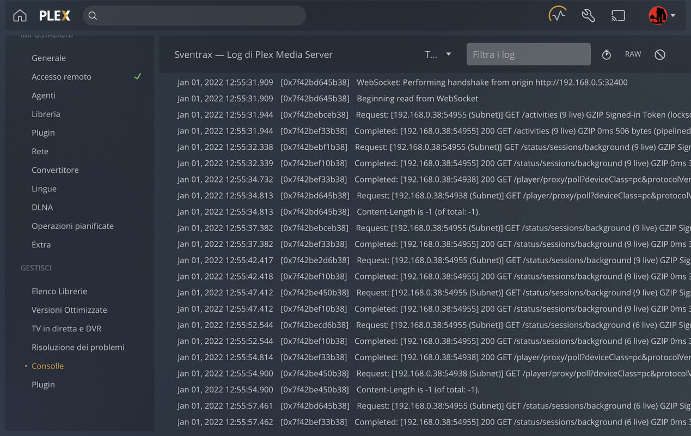Open Convertitore settings
The height and width of the screenshot is (436, 691).
55,169
